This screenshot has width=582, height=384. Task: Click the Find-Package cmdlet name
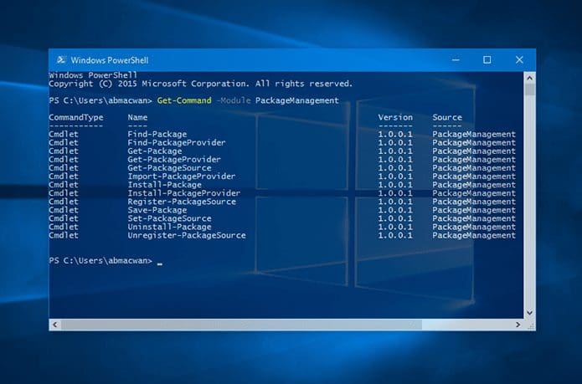pyautogui.click(x=157, y=134)
